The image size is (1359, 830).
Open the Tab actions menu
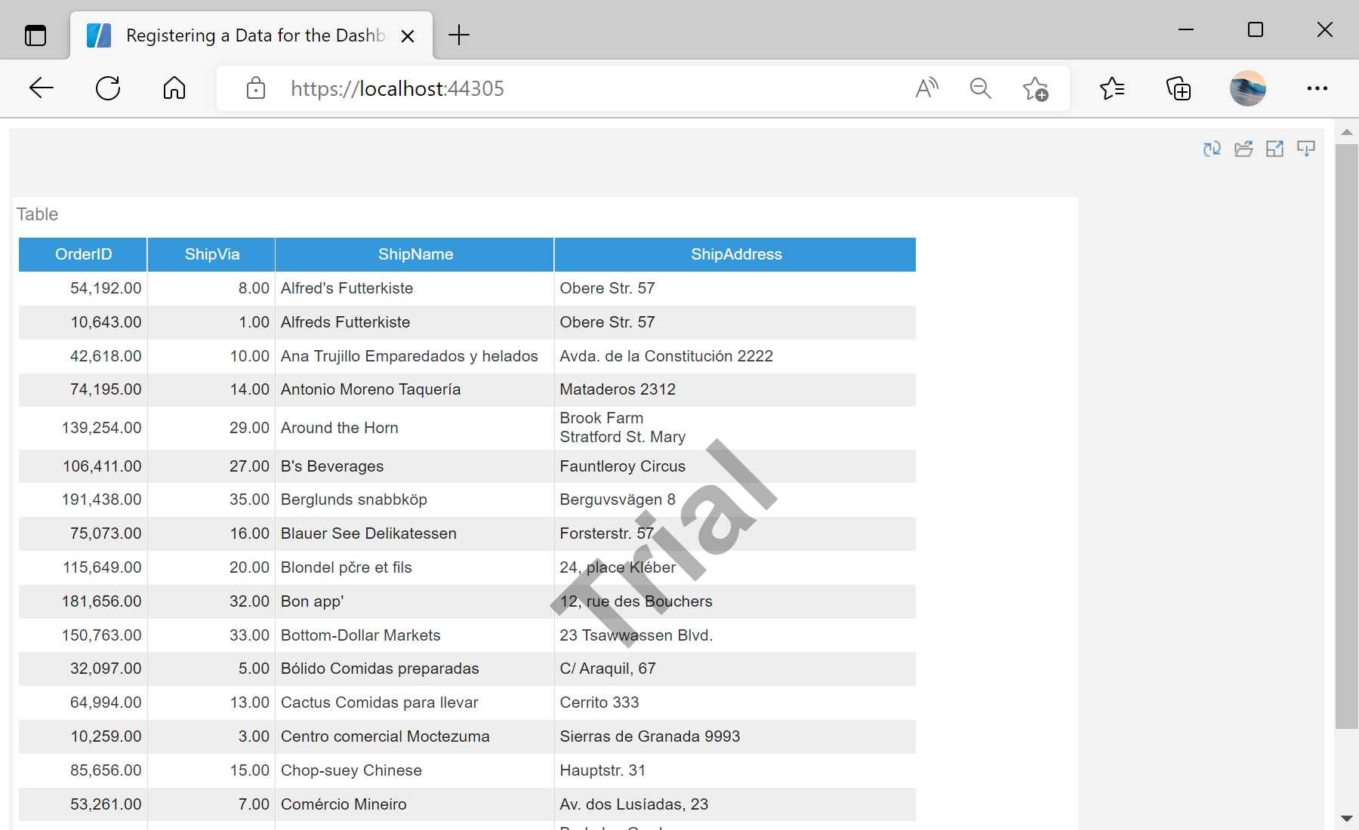(x=35, y=35)
